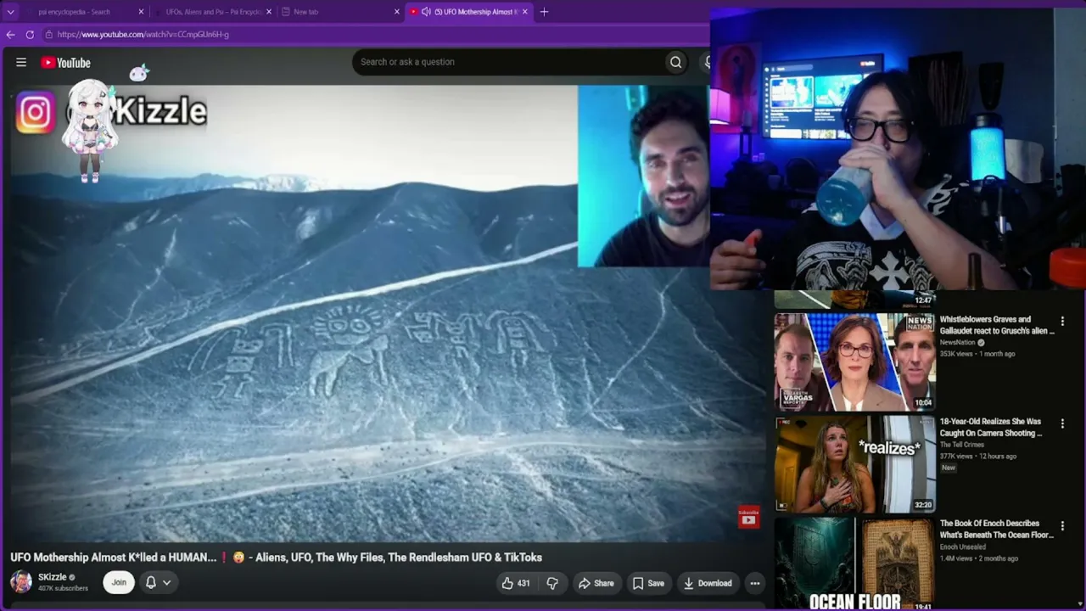Switch to 'UFOs, Aliens and Psi' tab

click(x=214, y=12)
